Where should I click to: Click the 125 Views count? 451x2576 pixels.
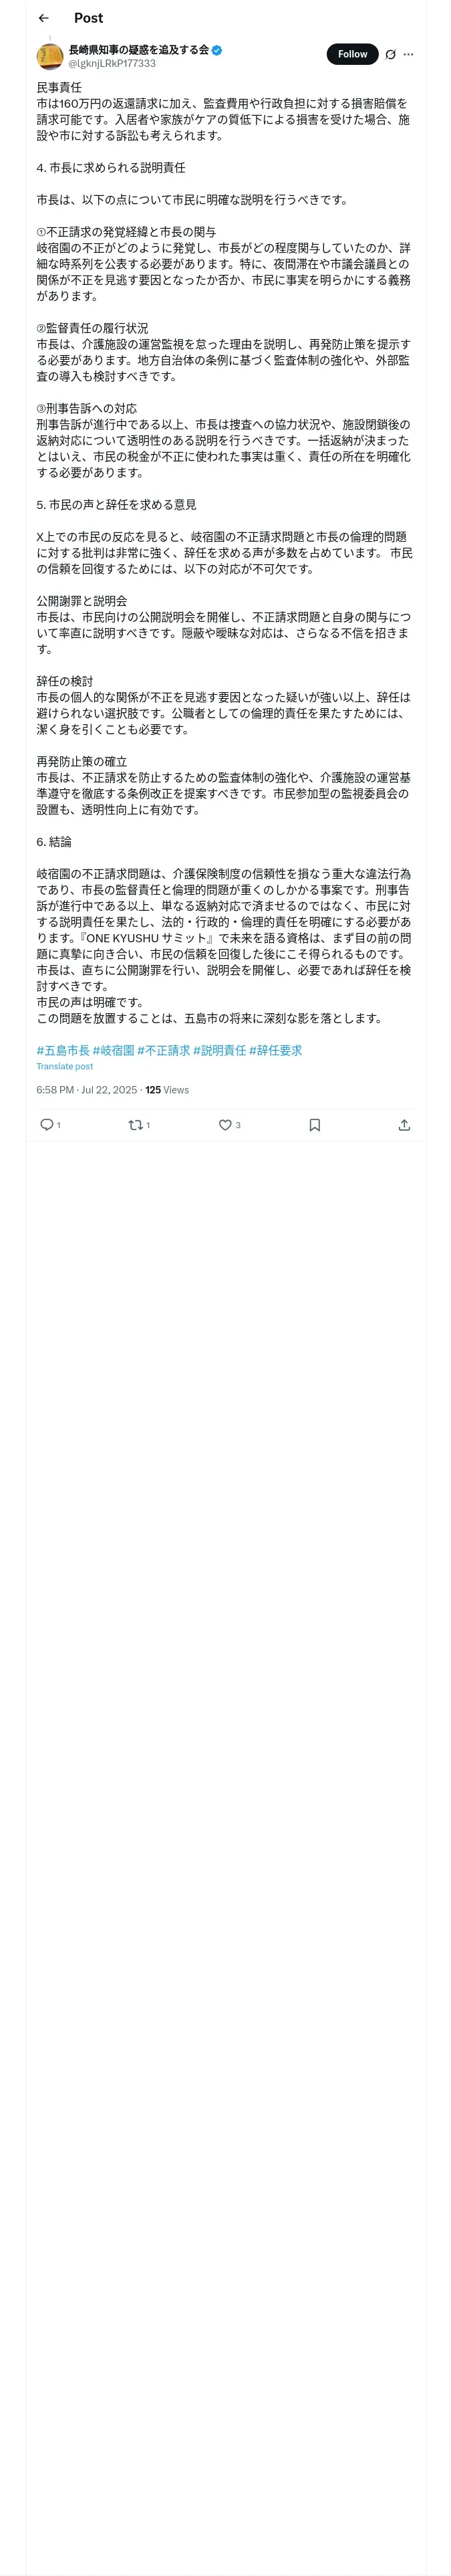167,1090
